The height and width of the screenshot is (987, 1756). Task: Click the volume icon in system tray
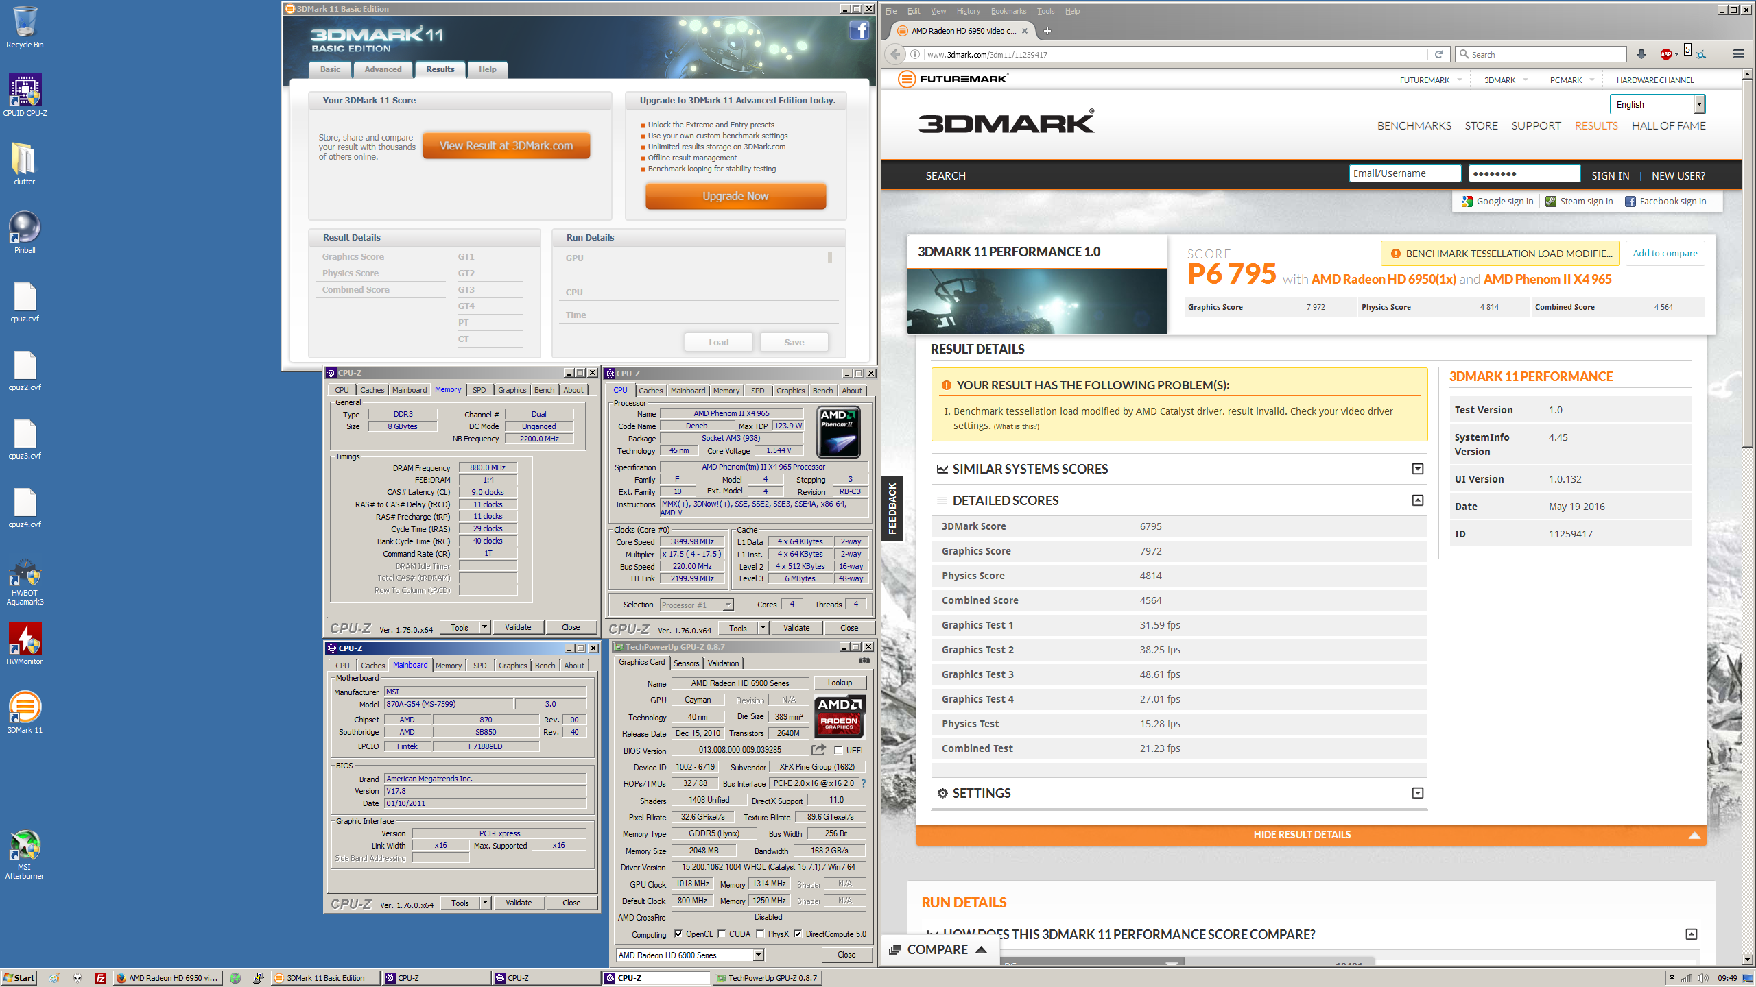[x=1702, y=978]
